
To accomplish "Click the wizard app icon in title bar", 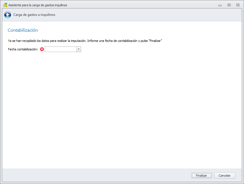I will coord(5,5).
